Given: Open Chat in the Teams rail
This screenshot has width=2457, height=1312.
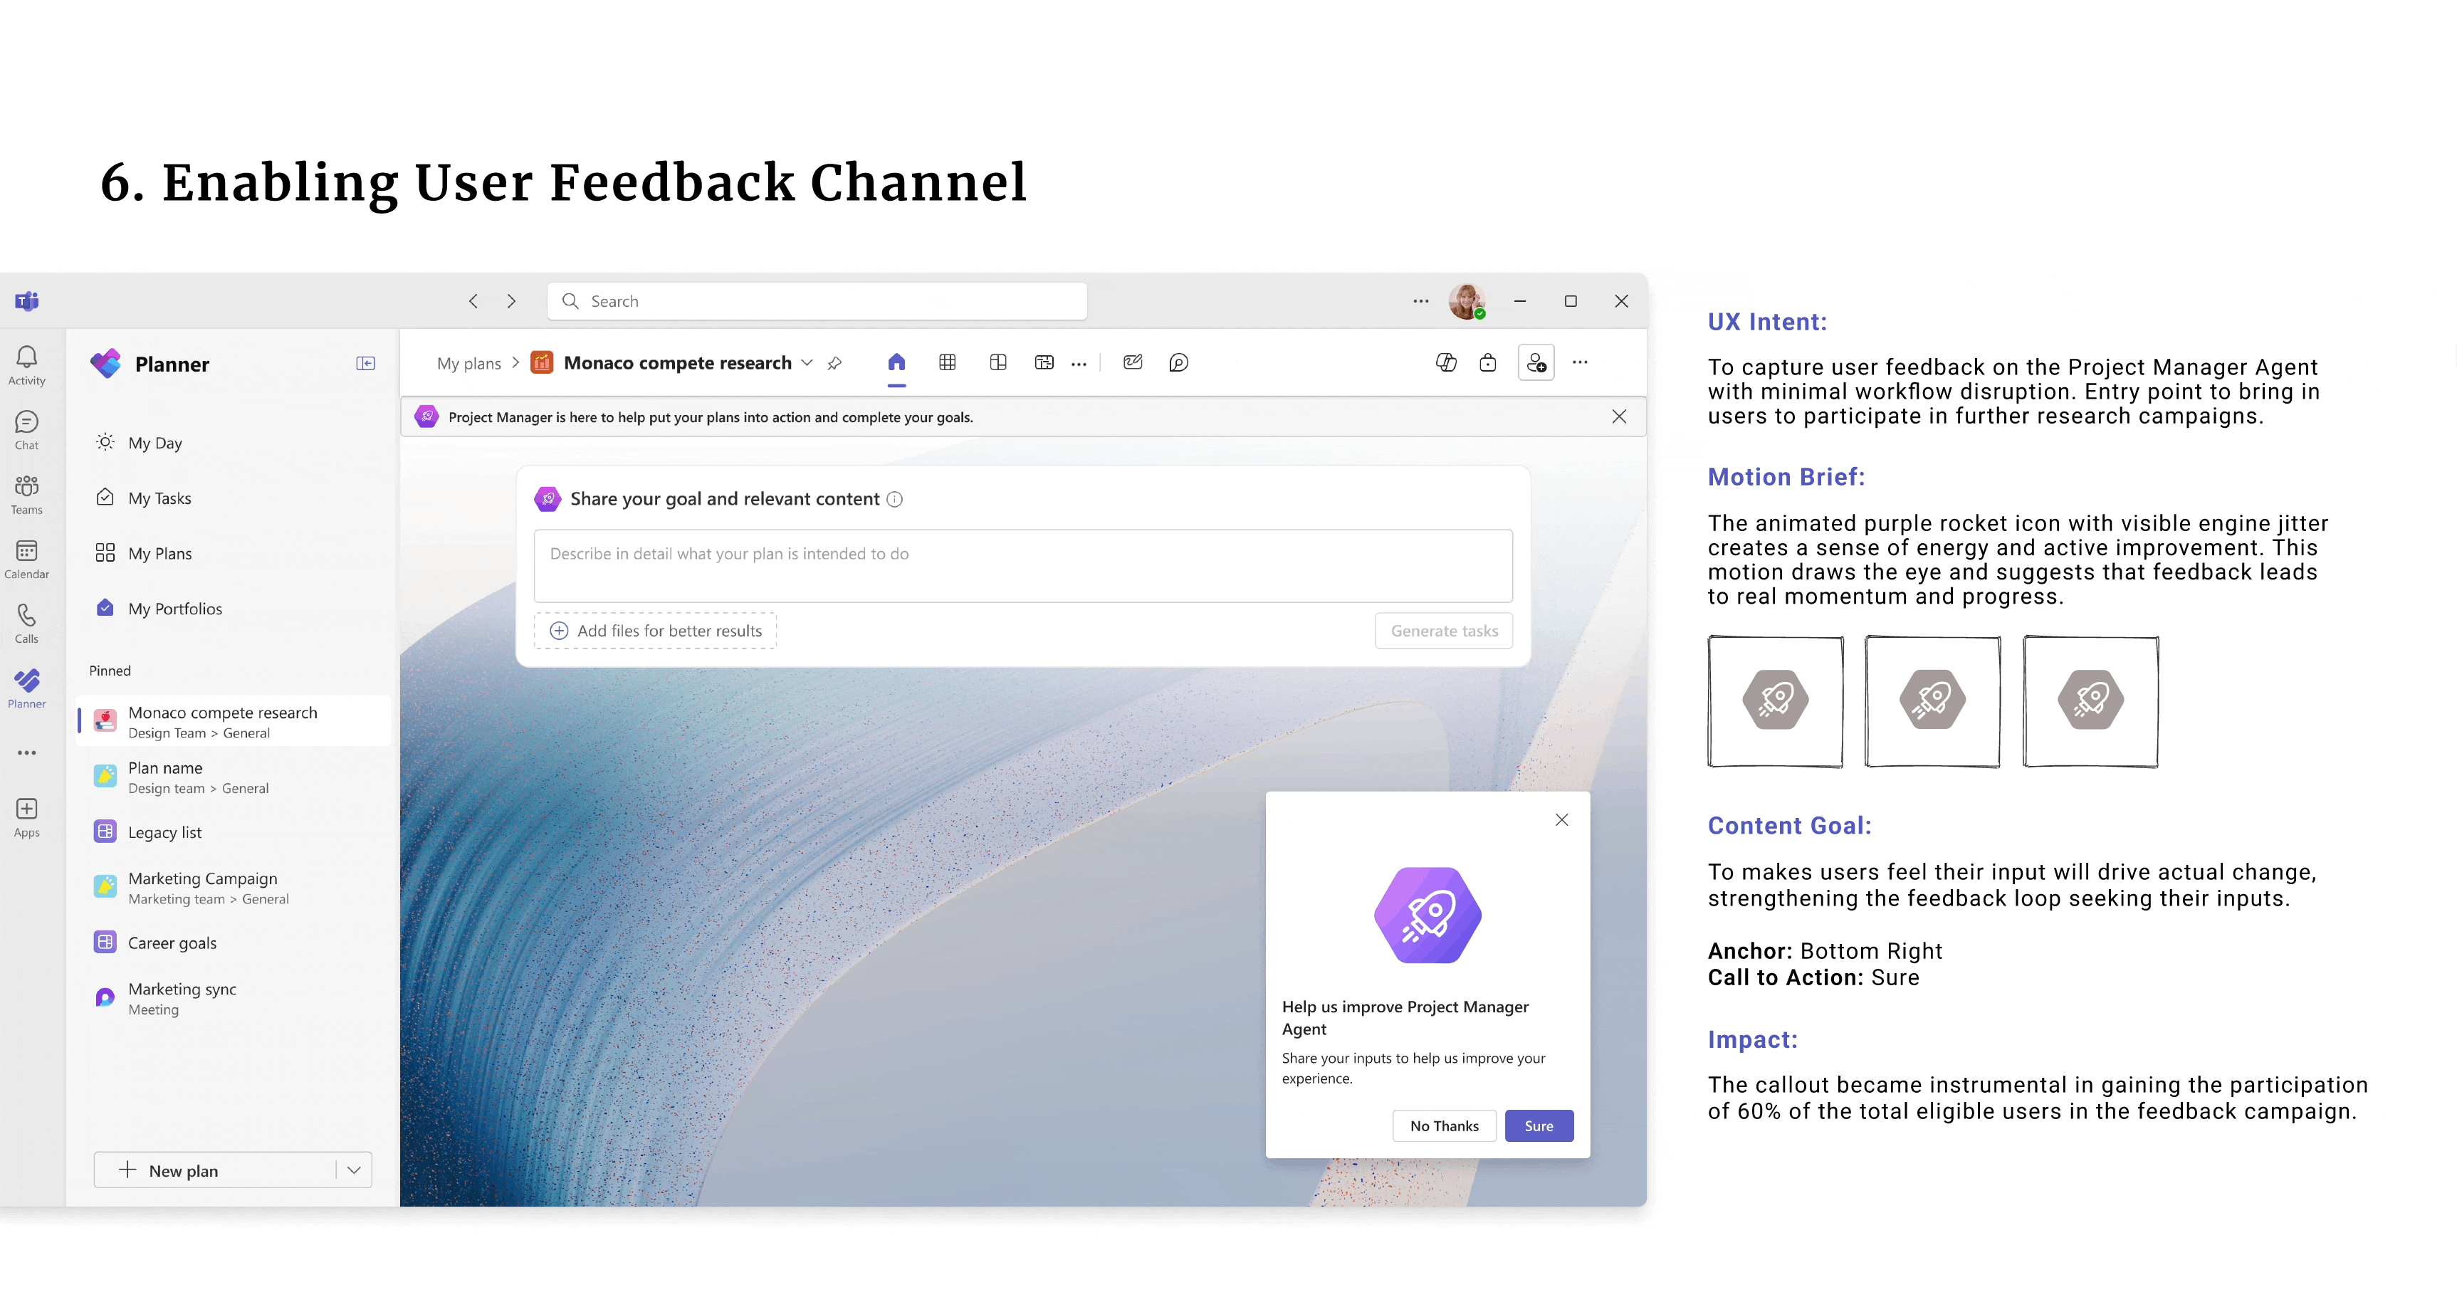Looking at the screenshot, I should point(27,431).
